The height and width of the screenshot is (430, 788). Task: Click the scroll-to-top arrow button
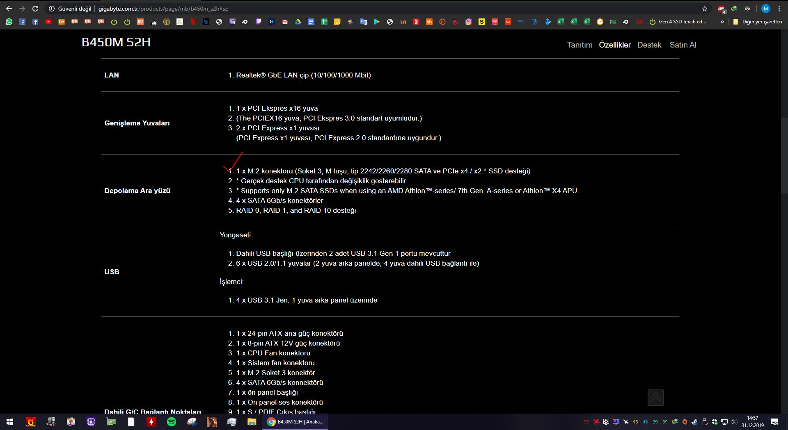656,398
